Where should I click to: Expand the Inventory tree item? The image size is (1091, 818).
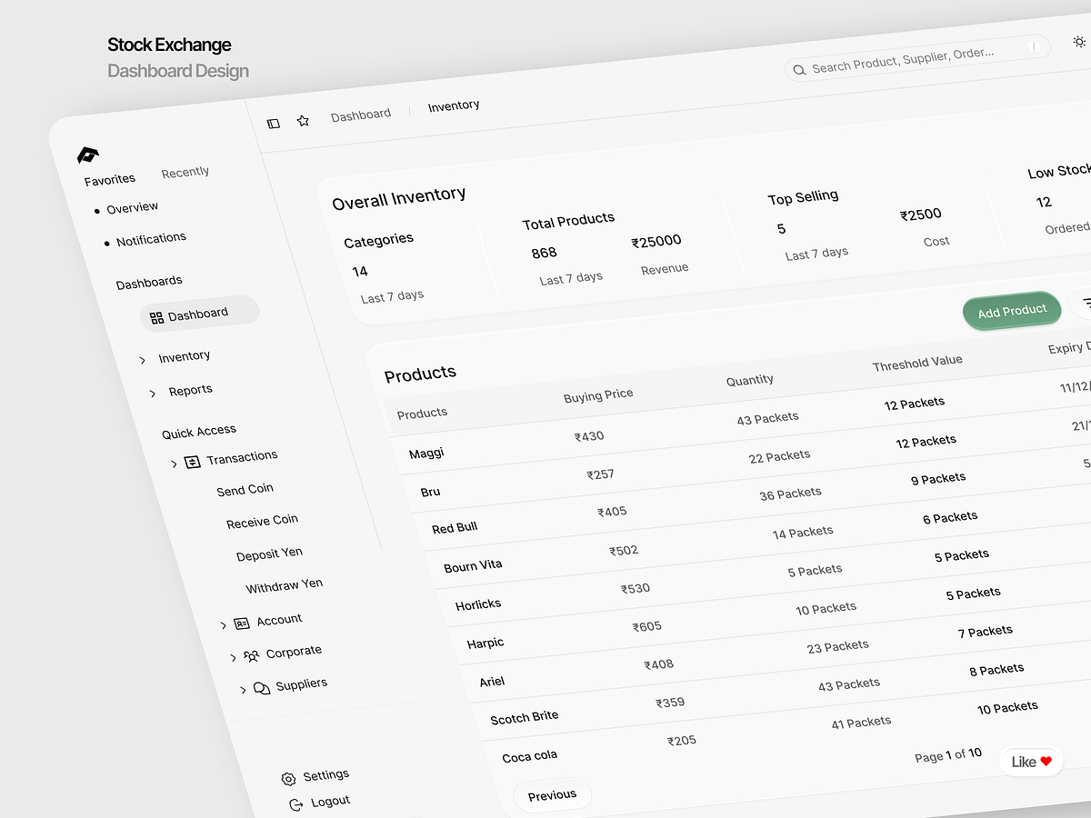[143, 360]
